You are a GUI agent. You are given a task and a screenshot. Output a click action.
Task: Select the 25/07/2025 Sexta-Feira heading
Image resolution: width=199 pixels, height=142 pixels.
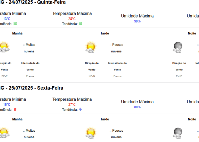point(32,88)
